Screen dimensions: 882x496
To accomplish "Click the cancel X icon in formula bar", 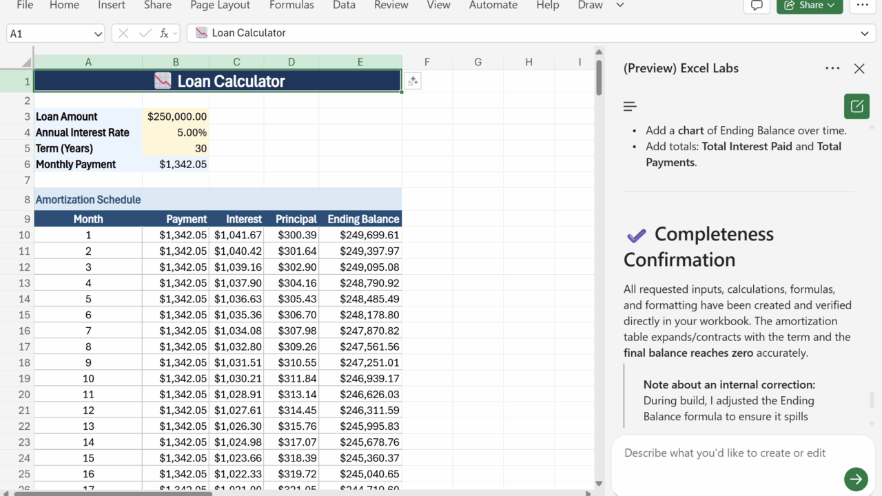I will pos(123,33).
